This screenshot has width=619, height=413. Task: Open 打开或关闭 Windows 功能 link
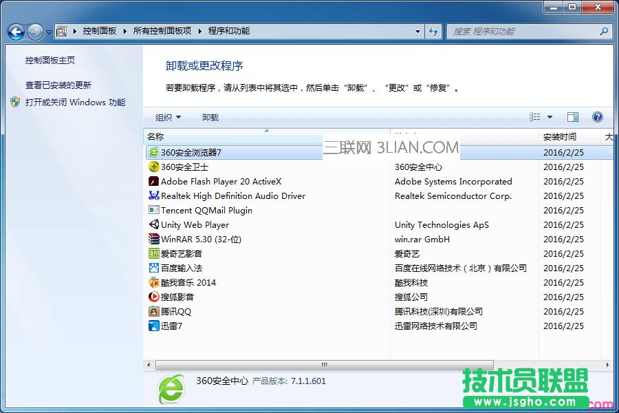click(75, 103)
